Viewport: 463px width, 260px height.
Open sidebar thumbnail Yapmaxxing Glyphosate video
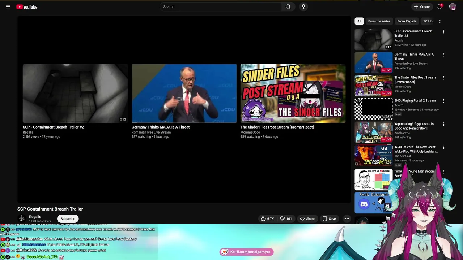coord(373,132)
